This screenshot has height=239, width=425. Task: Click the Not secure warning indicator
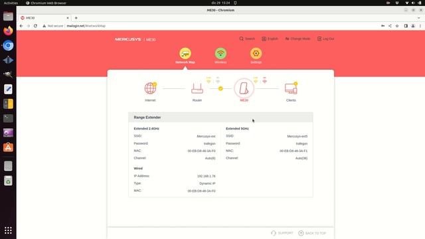tap(53, 26)
